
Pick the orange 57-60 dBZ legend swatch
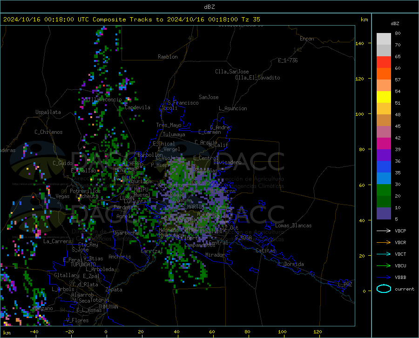(x=384, y=74)
